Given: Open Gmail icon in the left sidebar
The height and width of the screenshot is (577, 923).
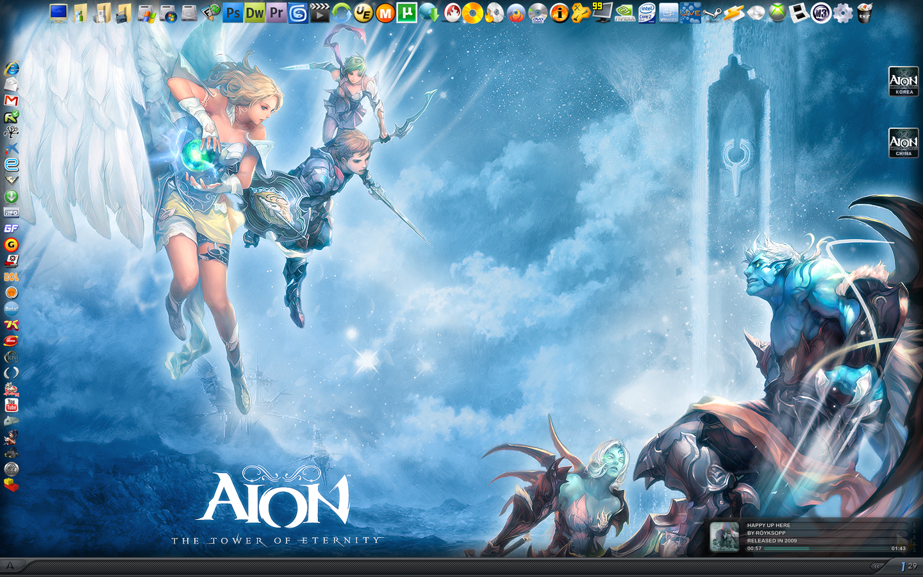Looking at the screenshot, I should 12,101.
